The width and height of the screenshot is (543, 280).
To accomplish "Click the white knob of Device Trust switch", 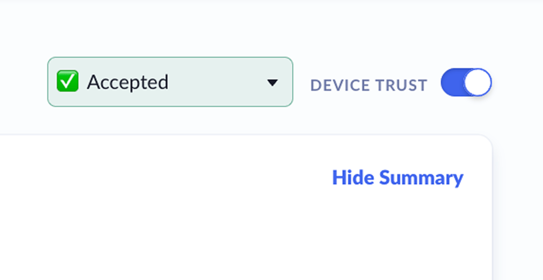I will (x=478, y=82).
